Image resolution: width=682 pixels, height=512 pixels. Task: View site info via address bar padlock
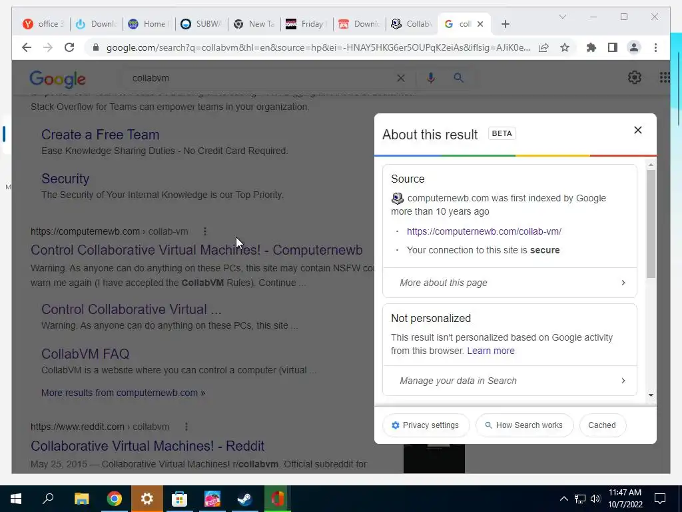[x=96, y=47]
